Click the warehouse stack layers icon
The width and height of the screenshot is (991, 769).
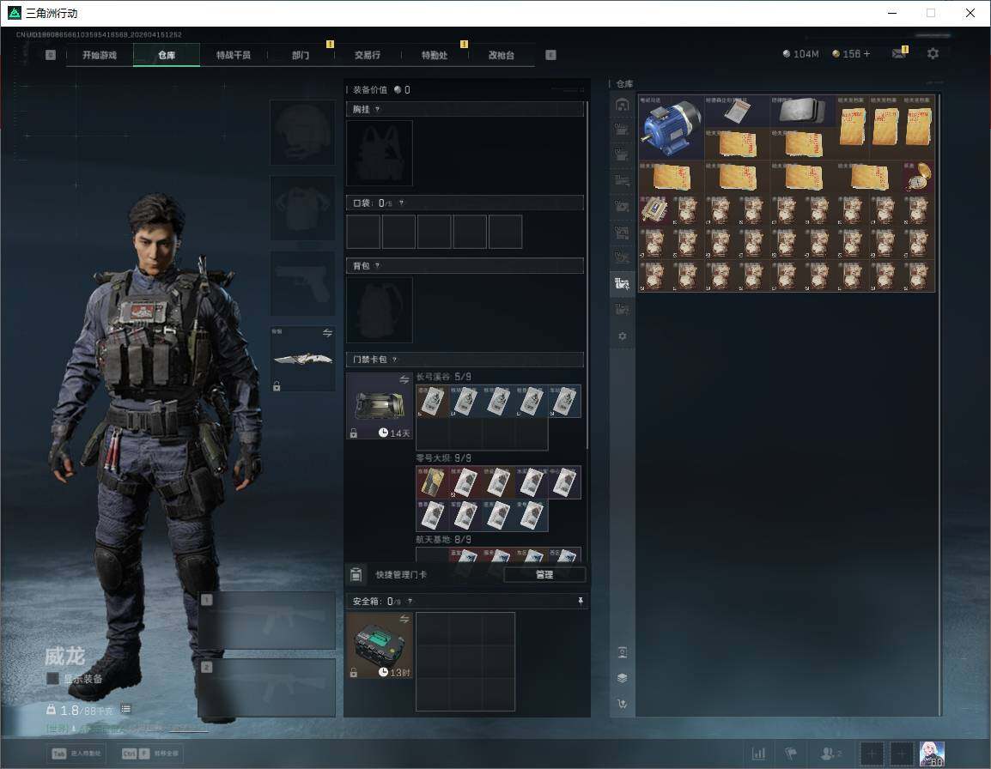pyautogui.click(x=622, y=677)
